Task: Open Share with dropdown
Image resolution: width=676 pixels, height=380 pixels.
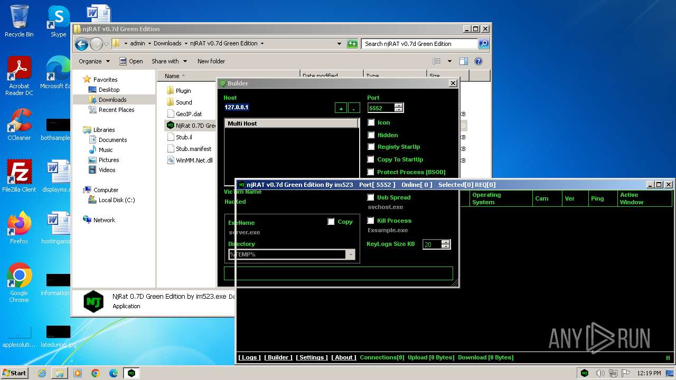Action: [x=169, y=61]
